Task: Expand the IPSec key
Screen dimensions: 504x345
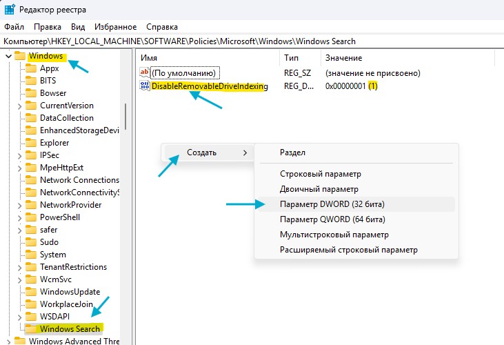Action: pyautogui.click(x=19, y=156)
